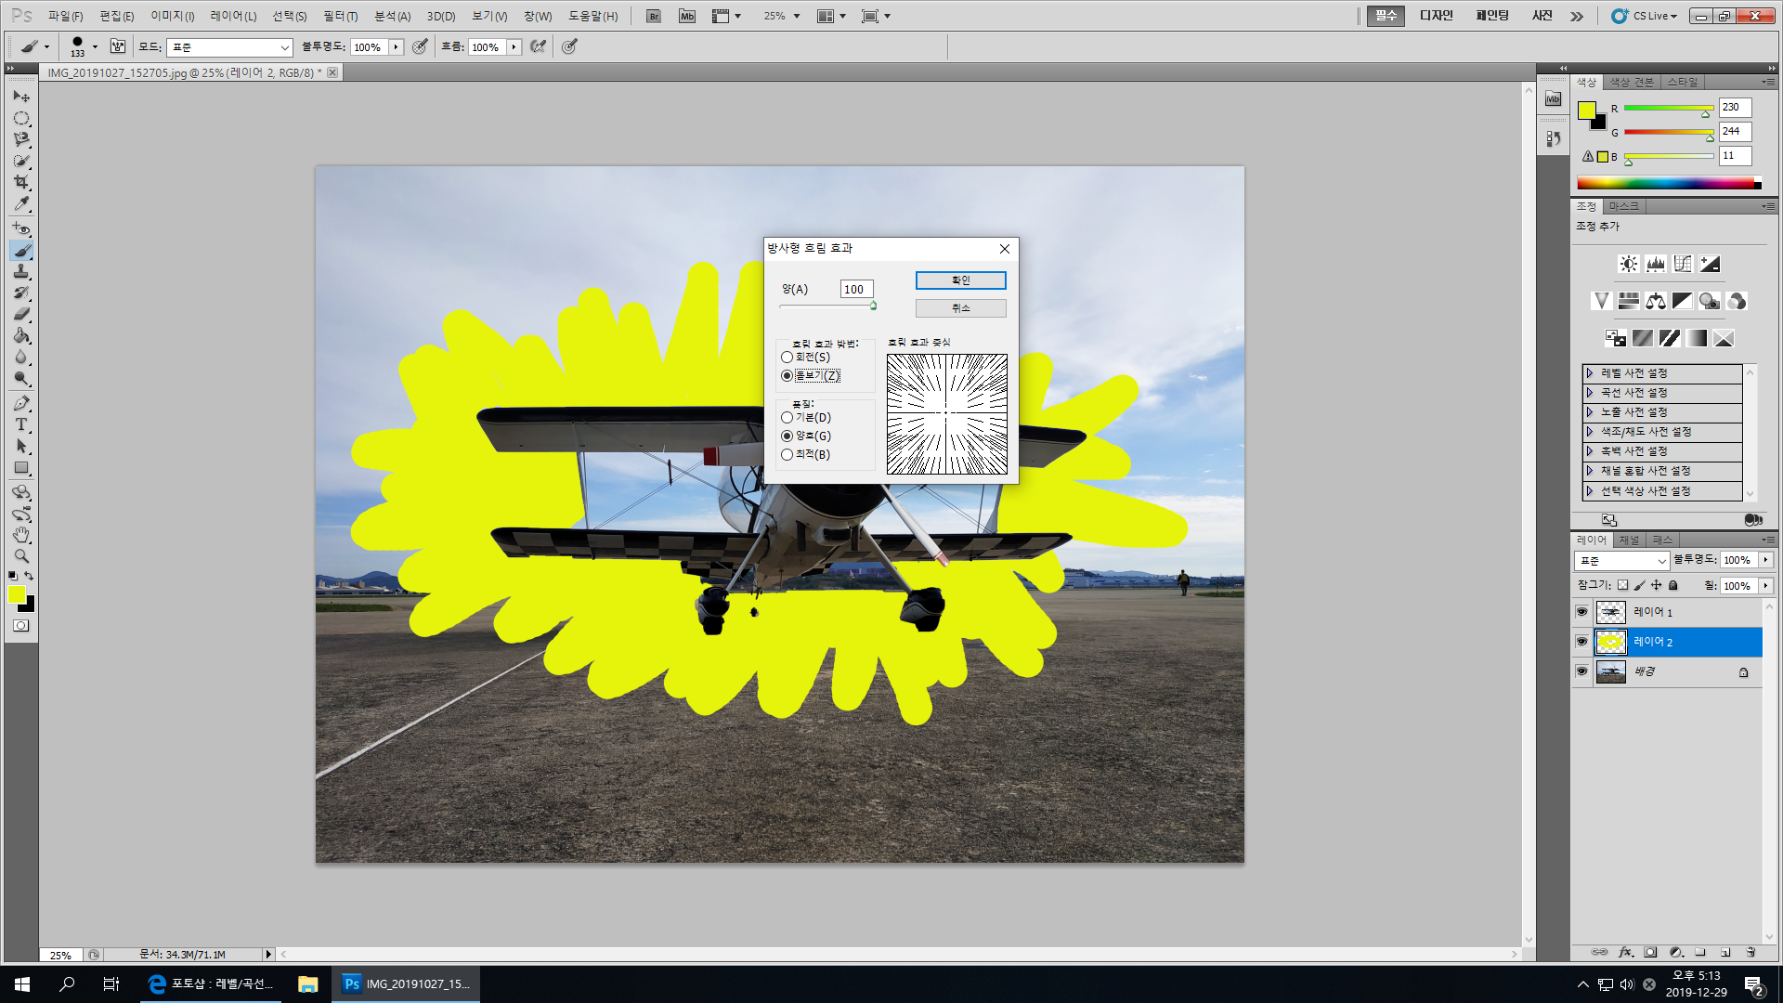Screen dimensions: 1783x1003
Task: Select the Zoom tool in toolbox
Action: (21, 556)
